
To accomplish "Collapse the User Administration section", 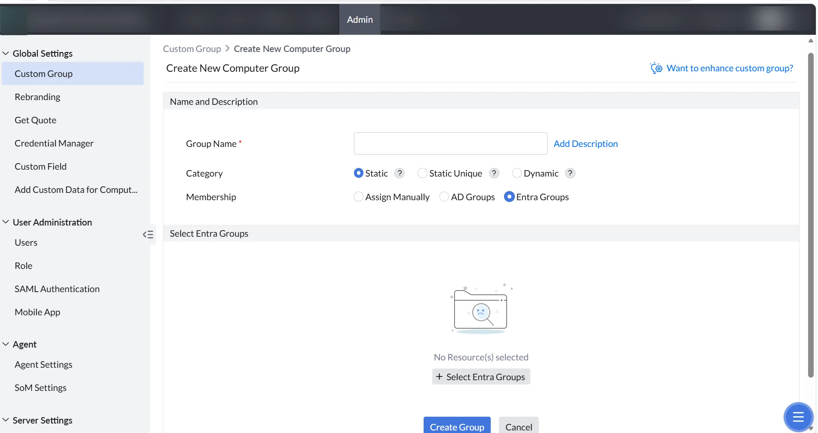I will [x=6, y=222].
